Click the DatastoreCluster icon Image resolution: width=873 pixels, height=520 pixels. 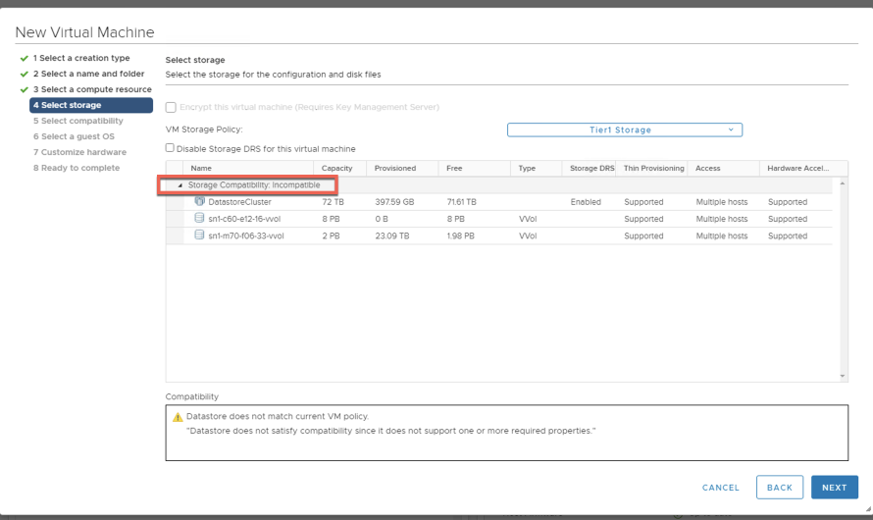[199, 202]
